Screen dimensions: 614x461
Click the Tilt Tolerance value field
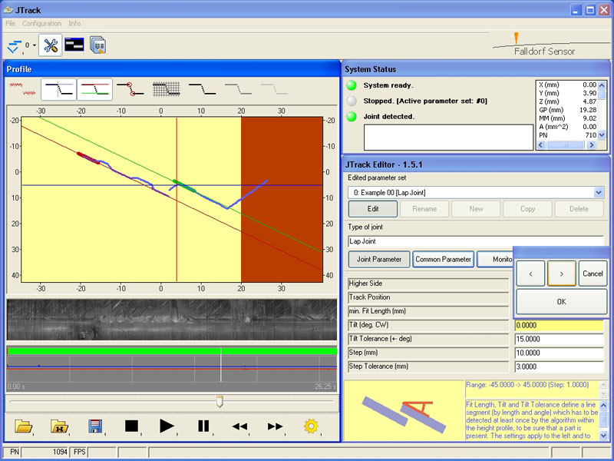pyautogui.click(x=560, y=339)
